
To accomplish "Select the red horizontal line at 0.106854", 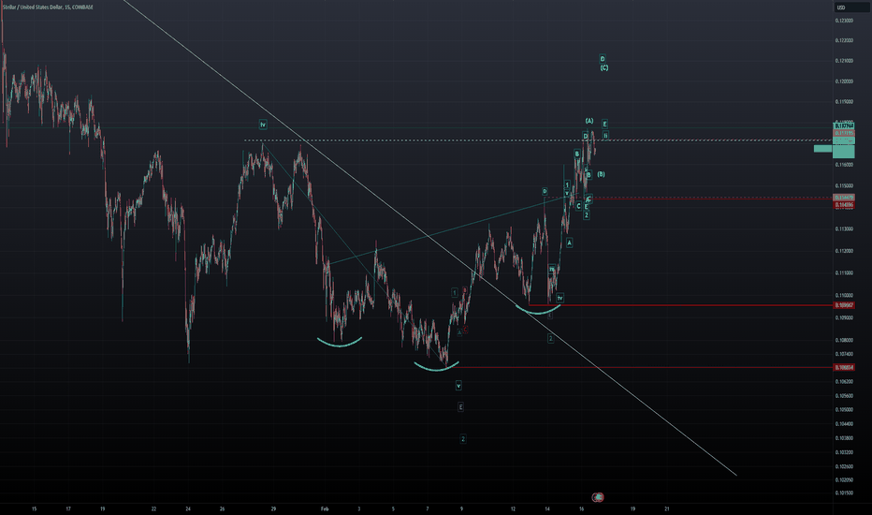I will (x=640, y=367).
